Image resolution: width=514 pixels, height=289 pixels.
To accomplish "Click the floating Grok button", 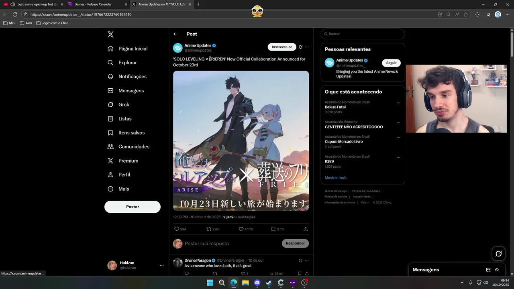I will 499,254.
